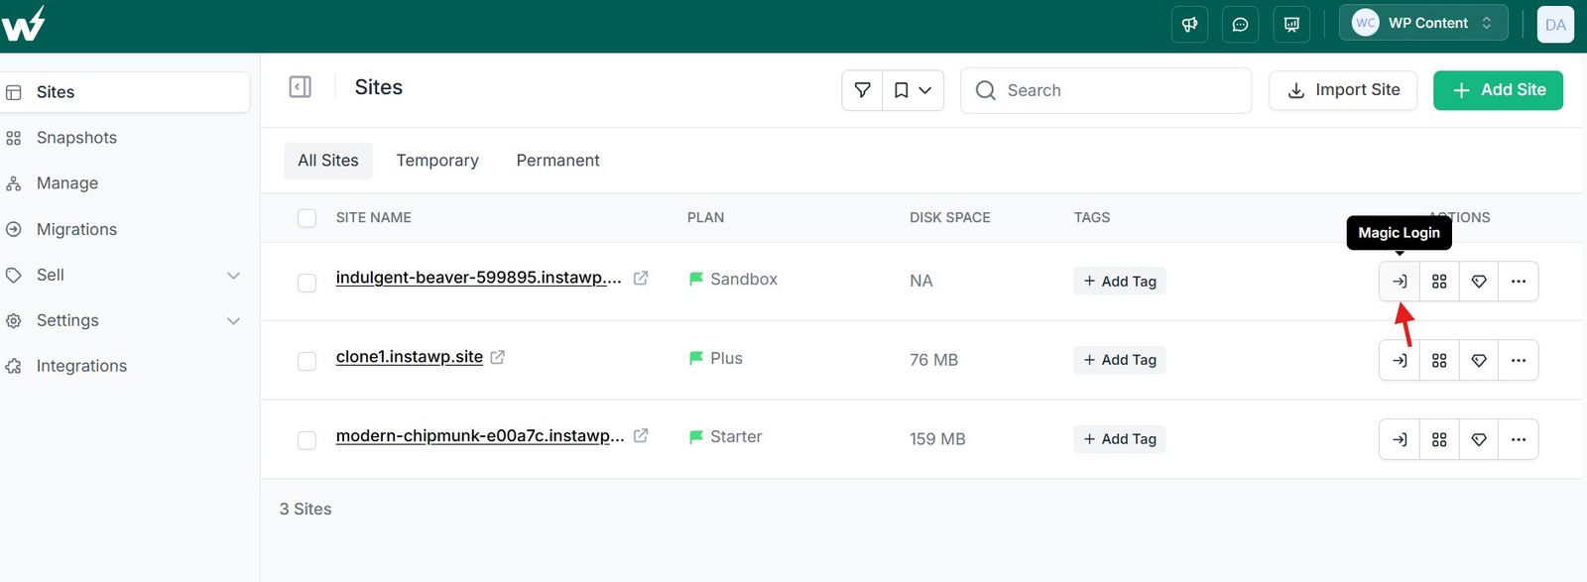This screenshot has width=1587, height=582.
Task: Click Magic Login for indulgent-beaver site
Action: pyautogui.click(x=1400, y=282)
